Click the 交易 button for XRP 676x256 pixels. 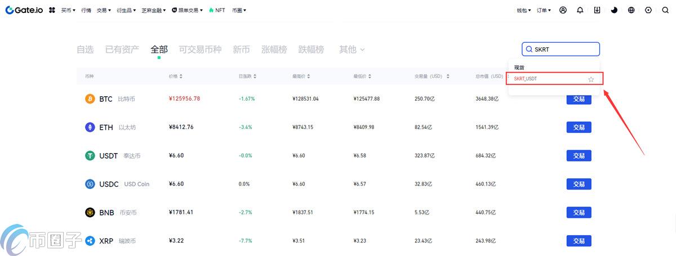point(579,241)
